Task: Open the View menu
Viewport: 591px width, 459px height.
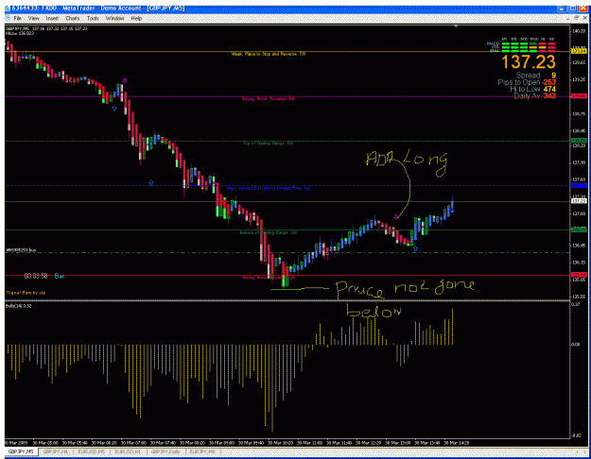Action: pos(33,18)
